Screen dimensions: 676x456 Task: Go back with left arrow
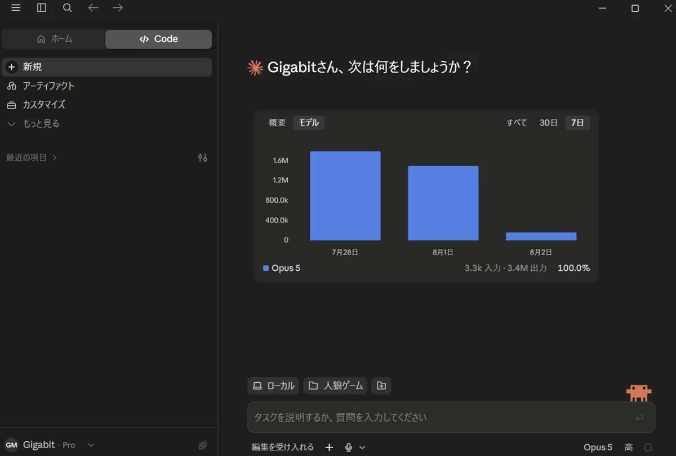94,8
